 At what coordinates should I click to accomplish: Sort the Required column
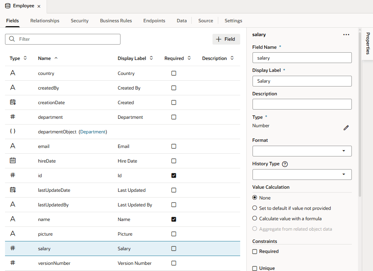(x=189, y=58)
